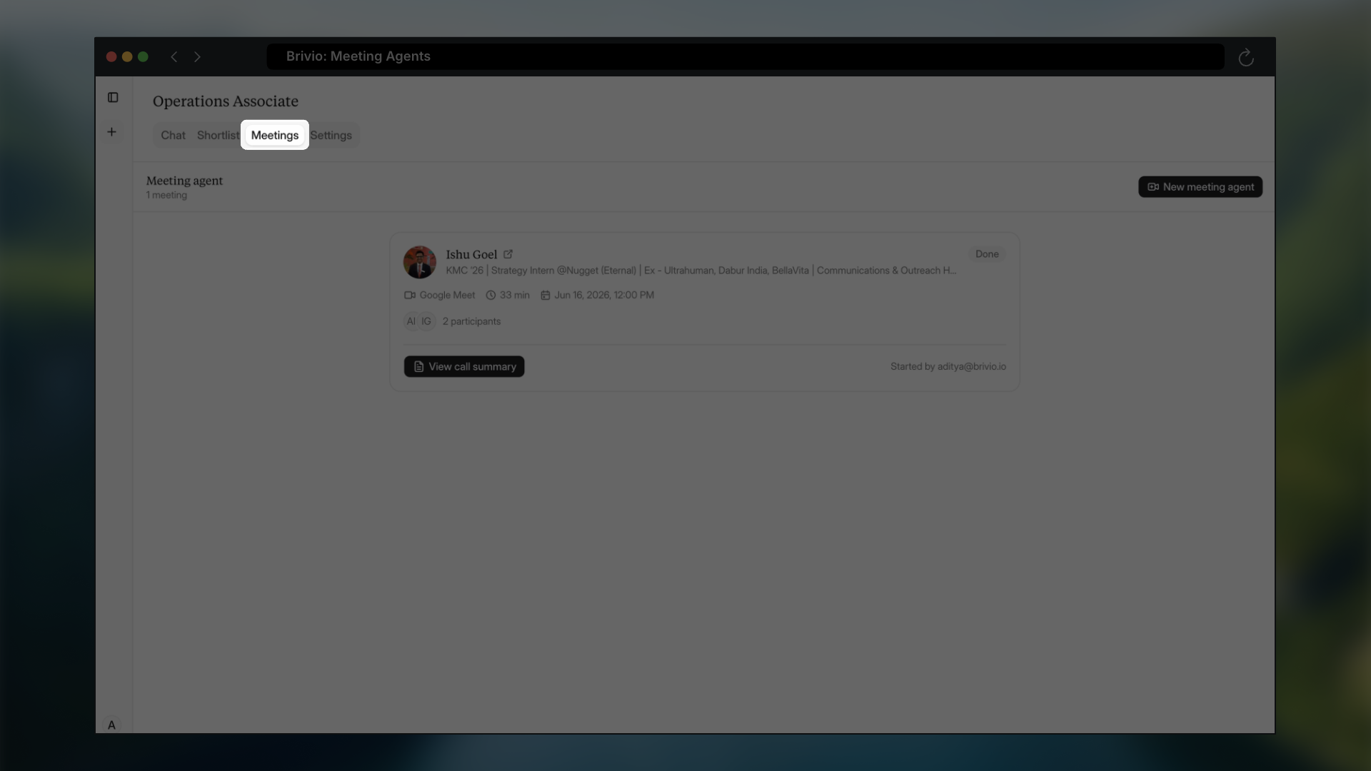Toggle the sidebar panel icon

click(x=113, y=97)
